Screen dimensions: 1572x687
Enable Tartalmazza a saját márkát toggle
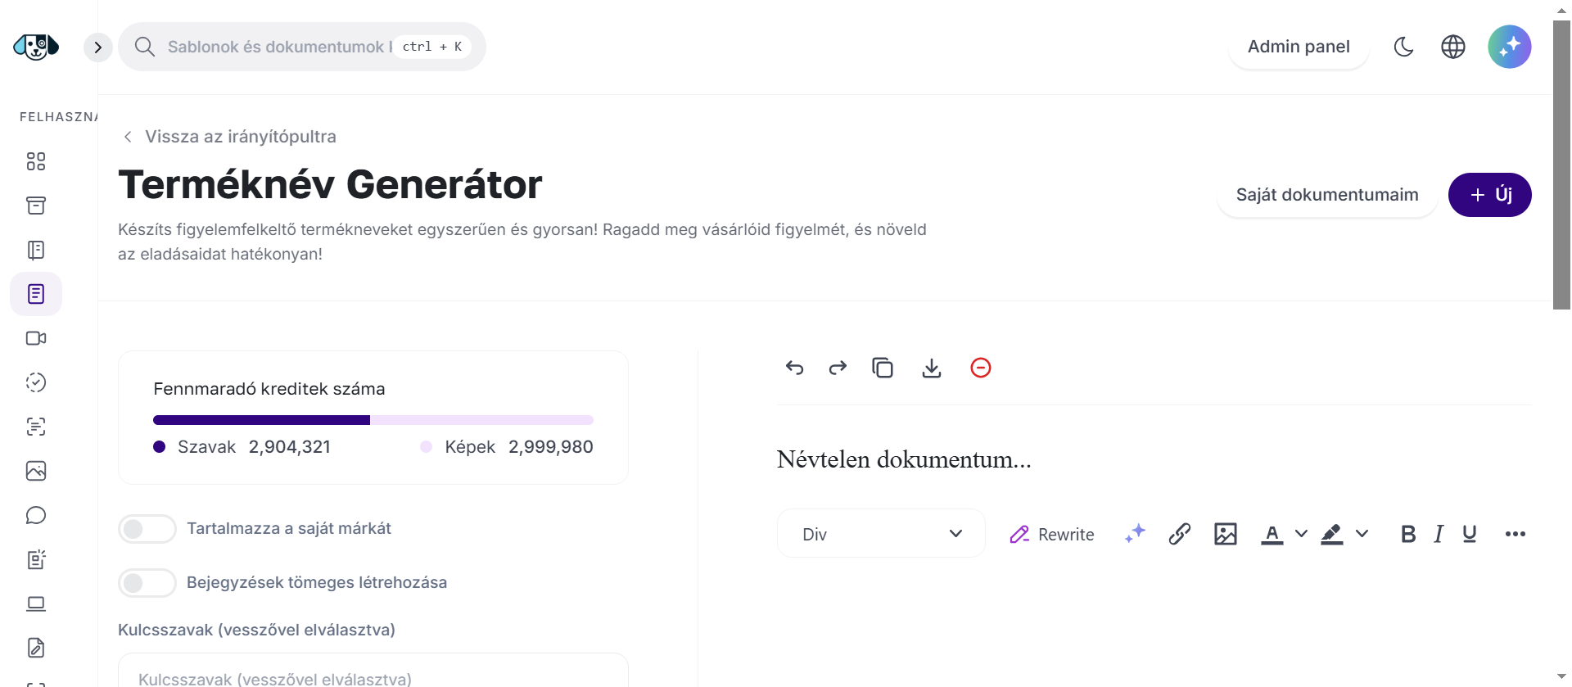147,528
